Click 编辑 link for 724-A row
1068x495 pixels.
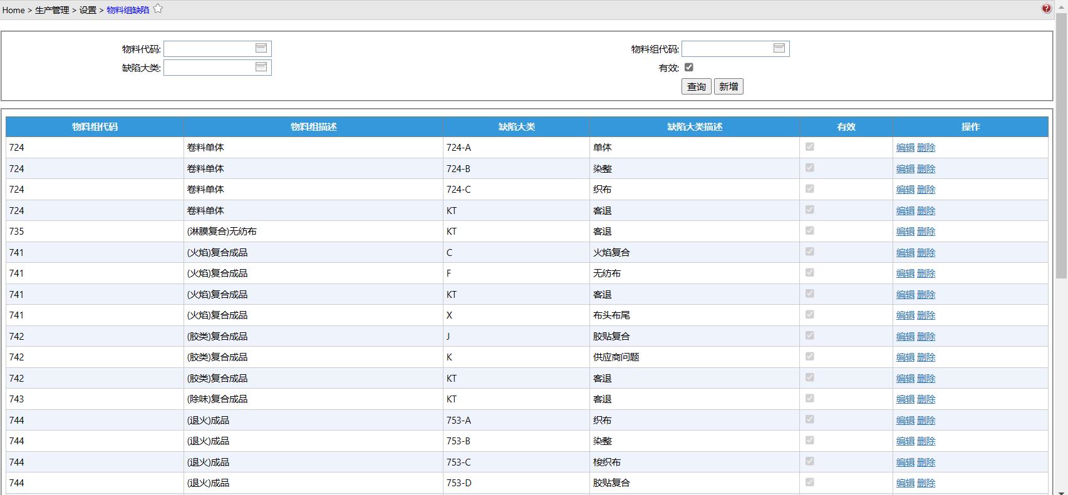[905, 148]
